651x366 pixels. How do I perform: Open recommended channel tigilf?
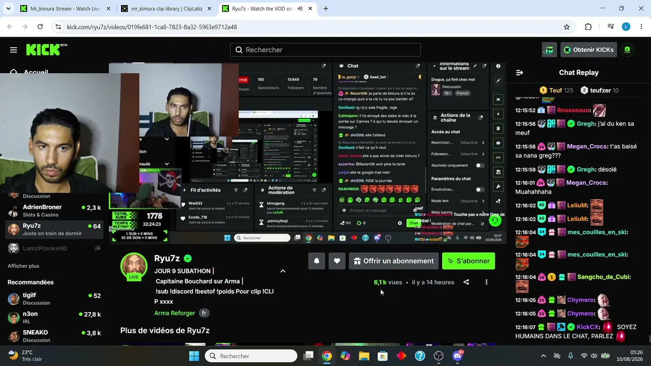click(x=54, y=298)
